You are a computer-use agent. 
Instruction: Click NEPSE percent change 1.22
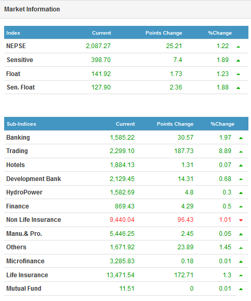click(x=223, y=46)
